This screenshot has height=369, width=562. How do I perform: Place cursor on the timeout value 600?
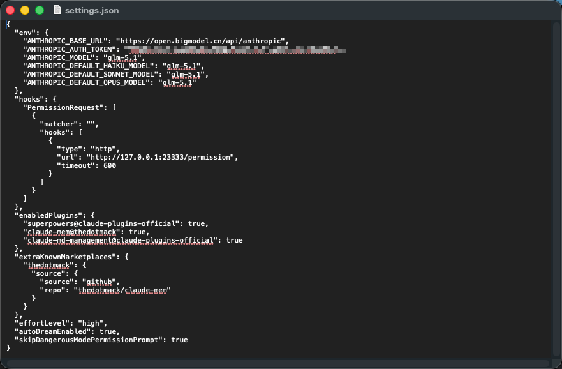tap(110, 165)
